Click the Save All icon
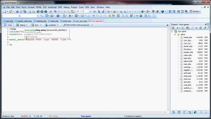Image resolution: width=211 pixels, height=119 pixels. [25, 12]
